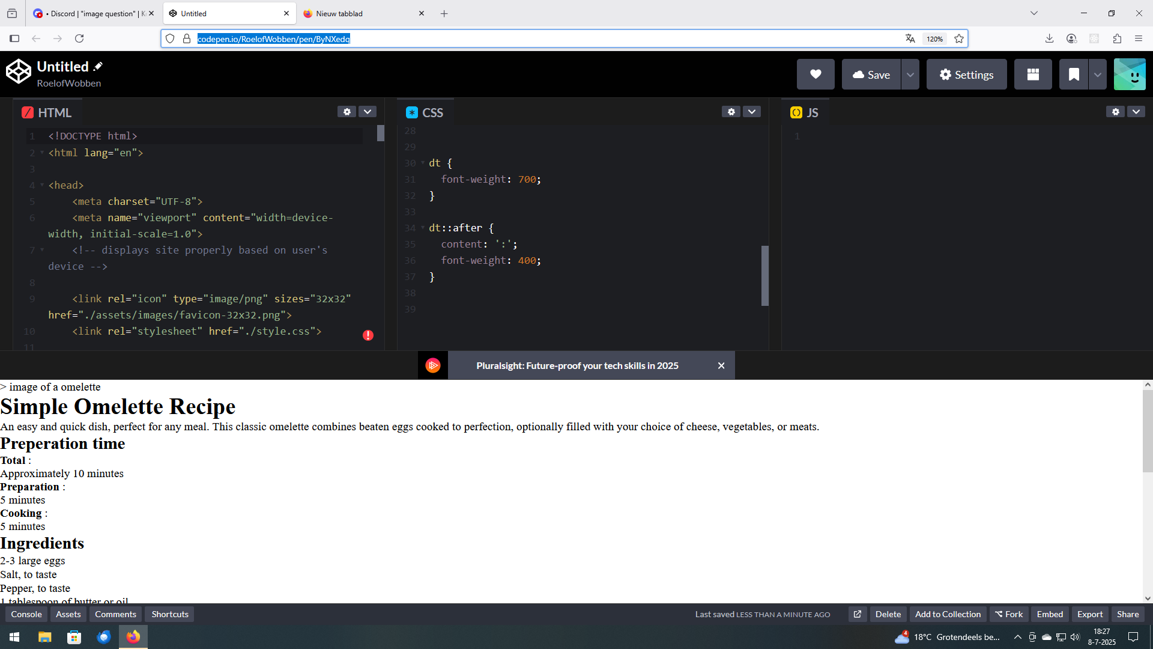View HTML error warning icon
The width and height of the screenshot is (1153, 649).
tap(368, 335)
